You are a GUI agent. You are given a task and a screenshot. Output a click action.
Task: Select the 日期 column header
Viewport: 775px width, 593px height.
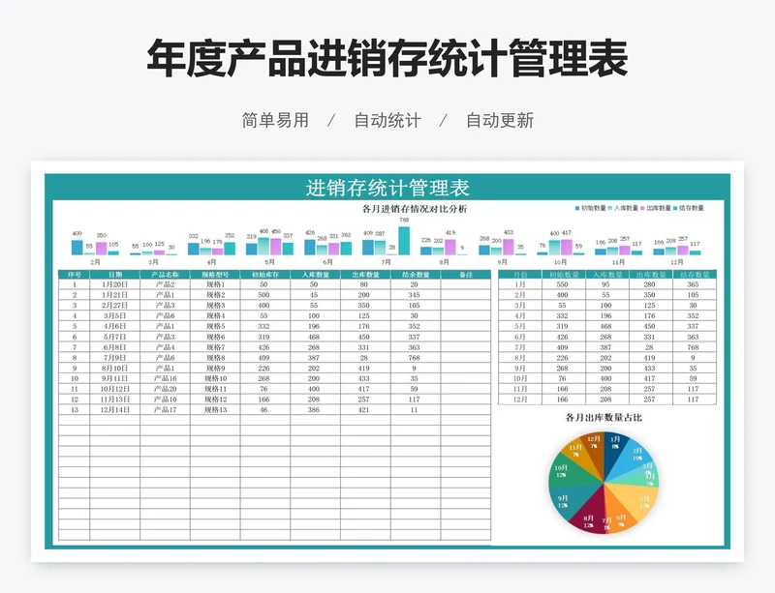[x=114, y=275]
